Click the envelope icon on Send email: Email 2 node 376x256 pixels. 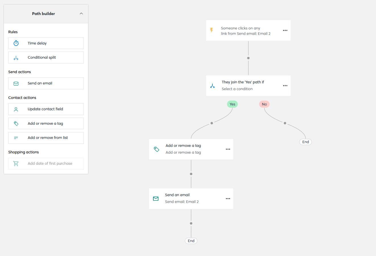pos(156,199)
